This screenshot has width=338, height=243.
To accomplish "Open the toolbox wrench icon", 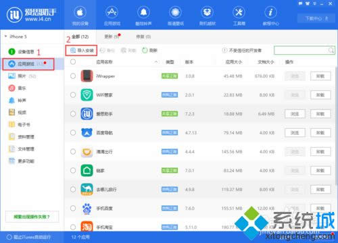I will tap(239, 12).
